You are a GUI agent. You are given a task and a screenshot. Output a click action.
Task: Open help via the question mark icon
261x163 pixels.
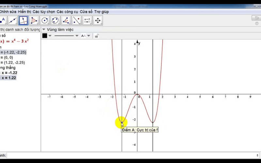(257, 23)
